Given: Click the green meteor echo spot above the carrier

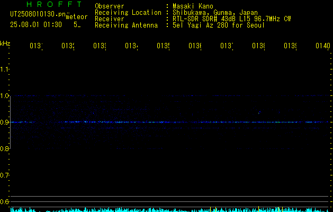Looking at the screenshot, I should [x=259, y=113].
